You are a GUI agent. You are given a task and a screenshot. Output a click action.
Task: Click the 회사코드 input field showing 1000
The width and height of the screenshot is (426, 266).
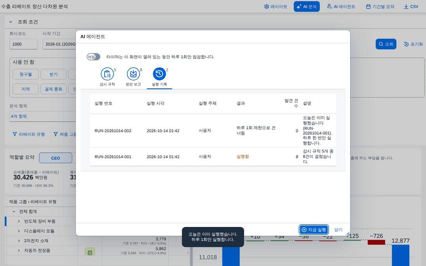point(24,44)
